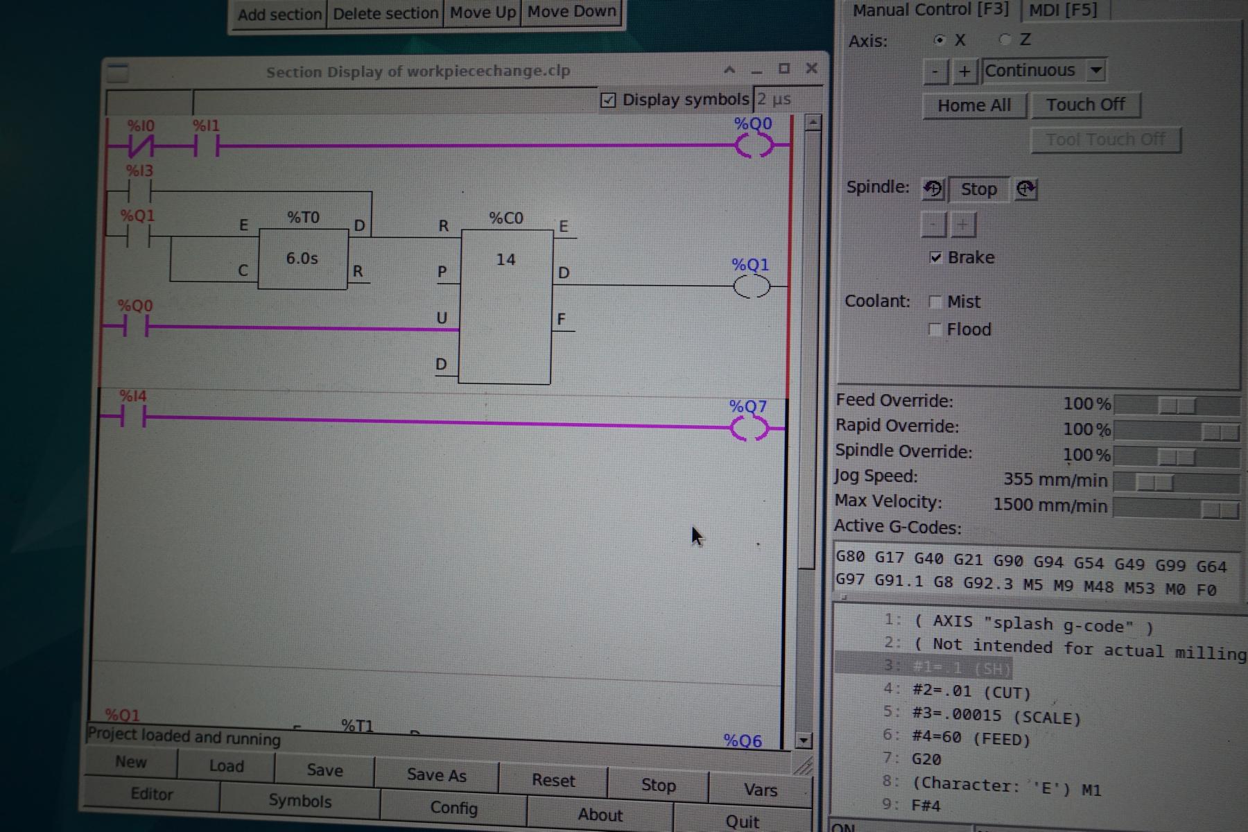
Task: Click the %I4 contact
Action: tap(133, 417)
